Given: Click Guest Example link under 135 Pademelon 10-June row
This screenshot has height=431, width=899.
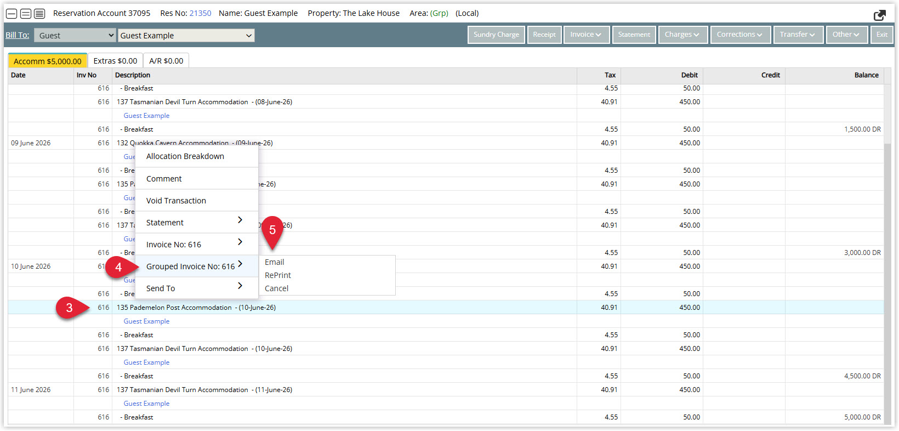Looking at the screenshot, I should [146, 321].
